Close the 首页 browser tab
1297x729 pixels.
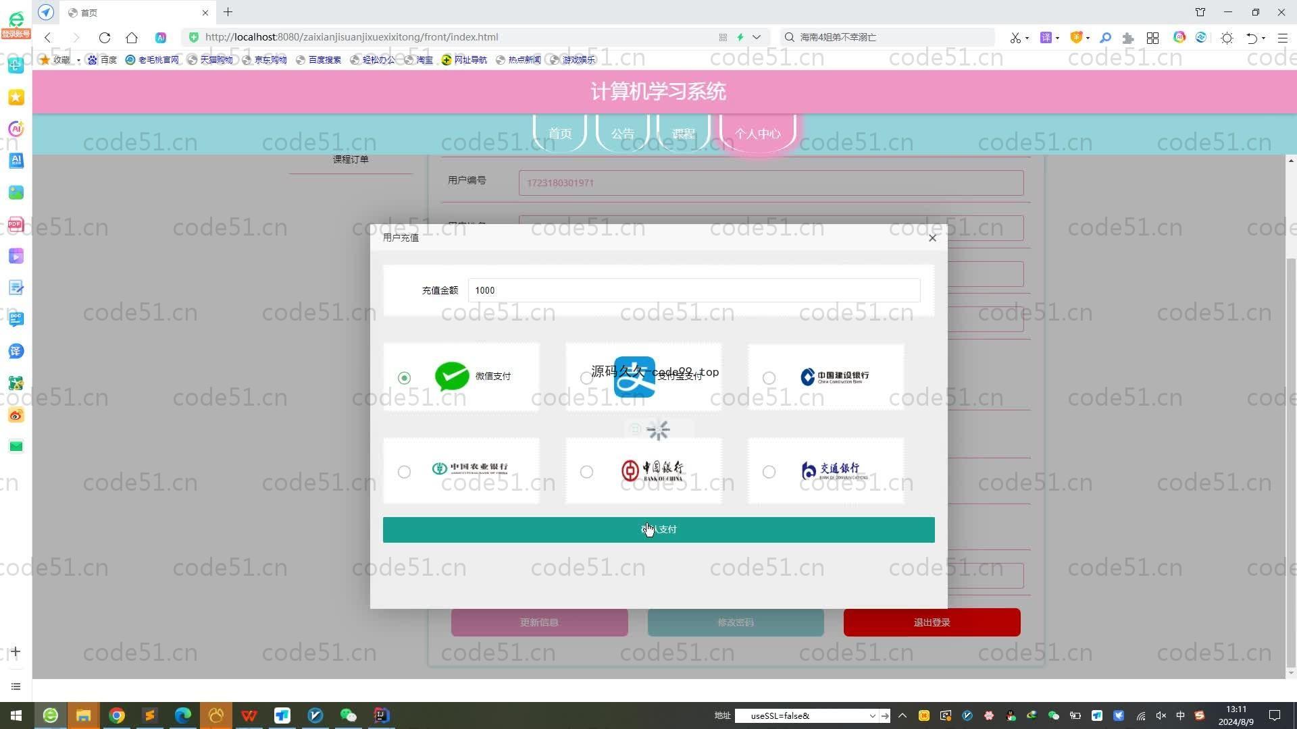pyautogui.click(x=205, y=13)
